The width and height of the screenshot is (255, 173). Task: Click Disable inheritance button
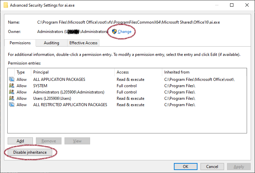[30, 152]
